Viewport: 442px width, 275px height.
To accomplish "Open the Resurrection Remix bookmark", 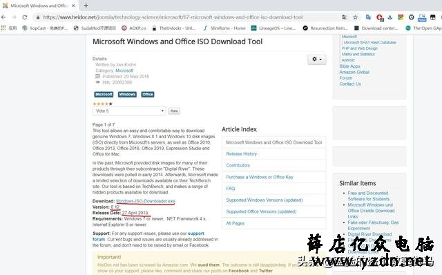I will click(x=325, y=28).
